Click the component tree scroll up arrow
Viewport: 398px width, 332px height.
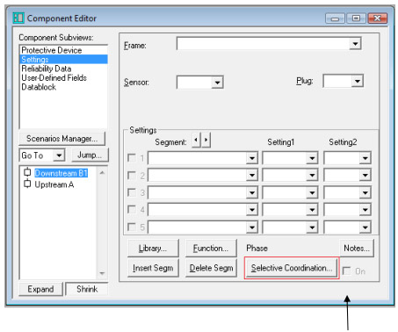tap(102, 173)
